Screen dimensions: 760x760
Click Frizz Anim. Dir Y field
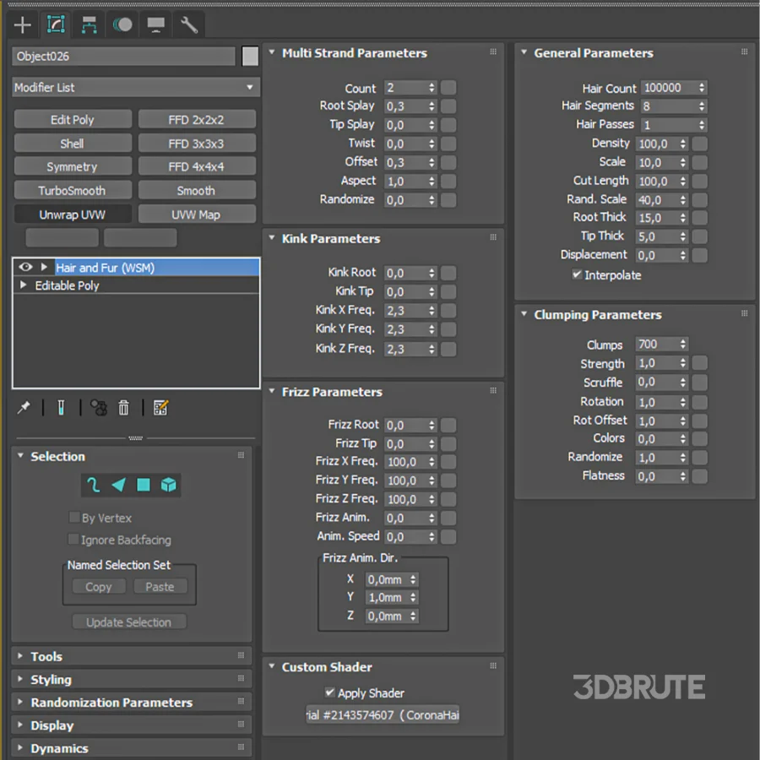[388, 597]
